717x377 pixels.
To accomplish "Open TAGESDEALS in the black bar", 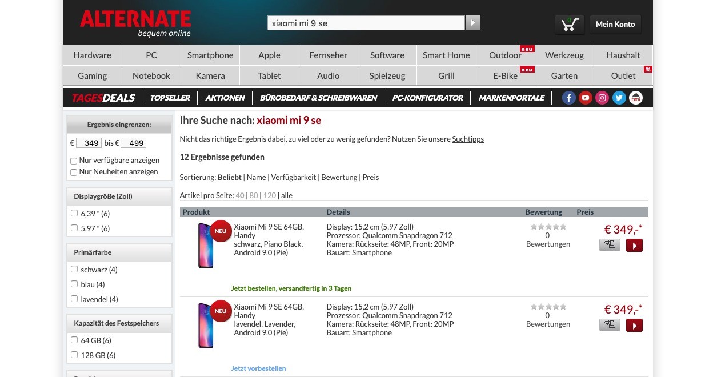I will [103, 98].
